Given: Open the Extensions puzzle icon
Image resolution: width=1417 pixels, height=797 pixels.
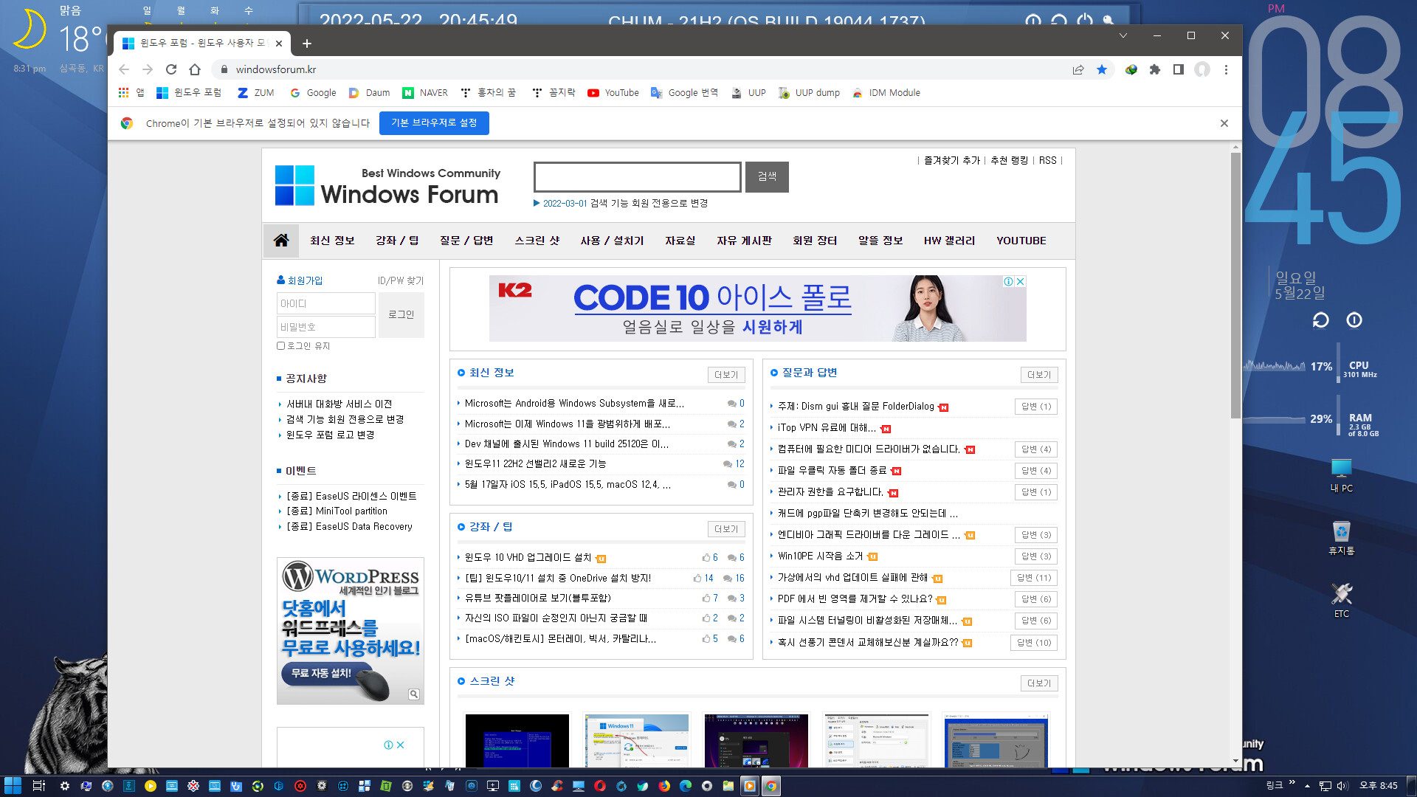Looking at the screenshot, I should click(x=1155, y=69).
